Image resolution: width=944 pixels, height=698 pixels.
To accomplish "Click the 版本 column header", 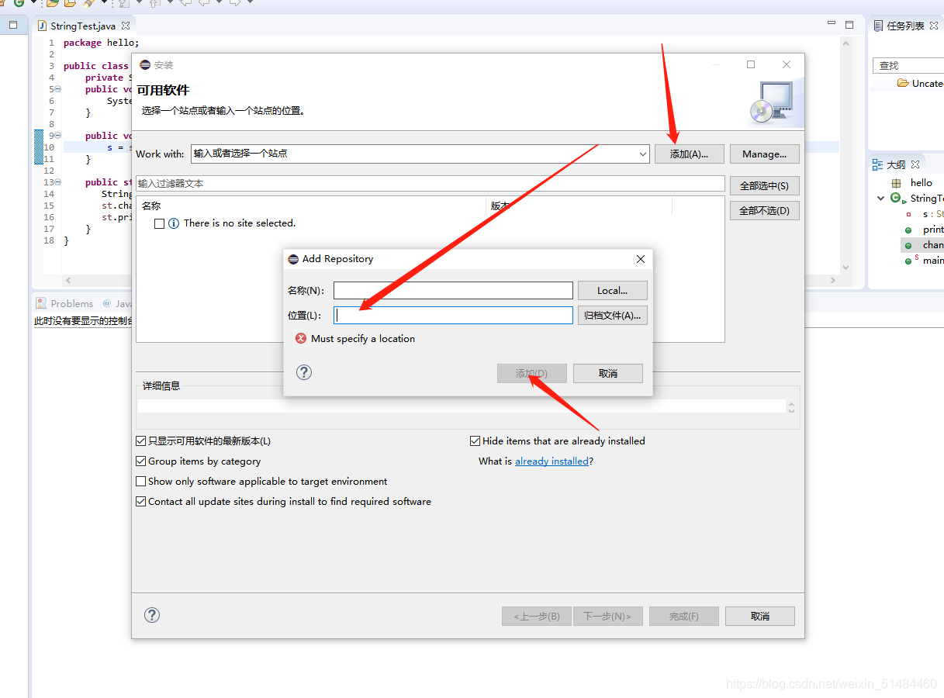I will (579, 206).
